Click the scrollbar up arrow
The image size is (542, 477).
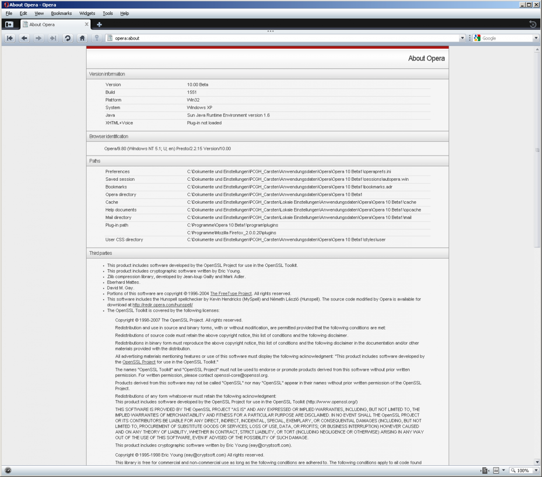(537, 50)
